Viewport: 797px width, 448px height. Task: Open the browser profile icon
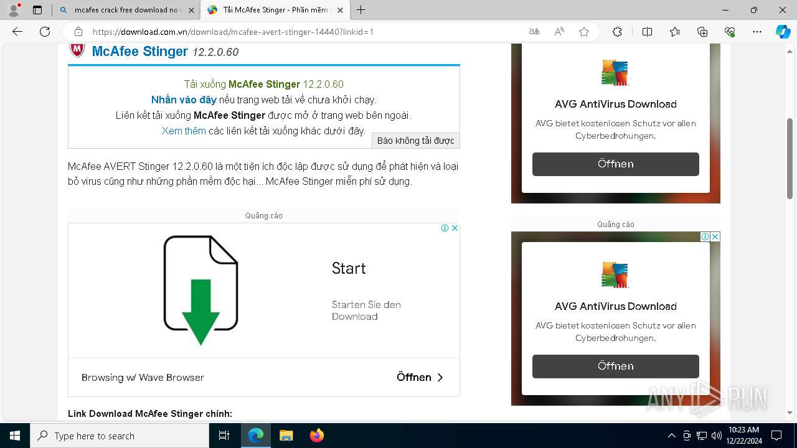click(14, 10)
